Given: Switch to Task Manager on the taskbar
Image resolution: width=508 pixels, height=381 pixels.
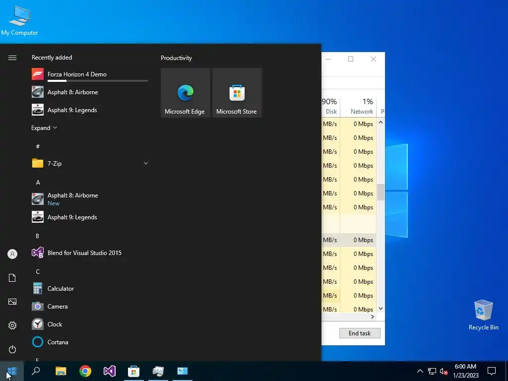Looking at the screenshot, I should 158,371.
